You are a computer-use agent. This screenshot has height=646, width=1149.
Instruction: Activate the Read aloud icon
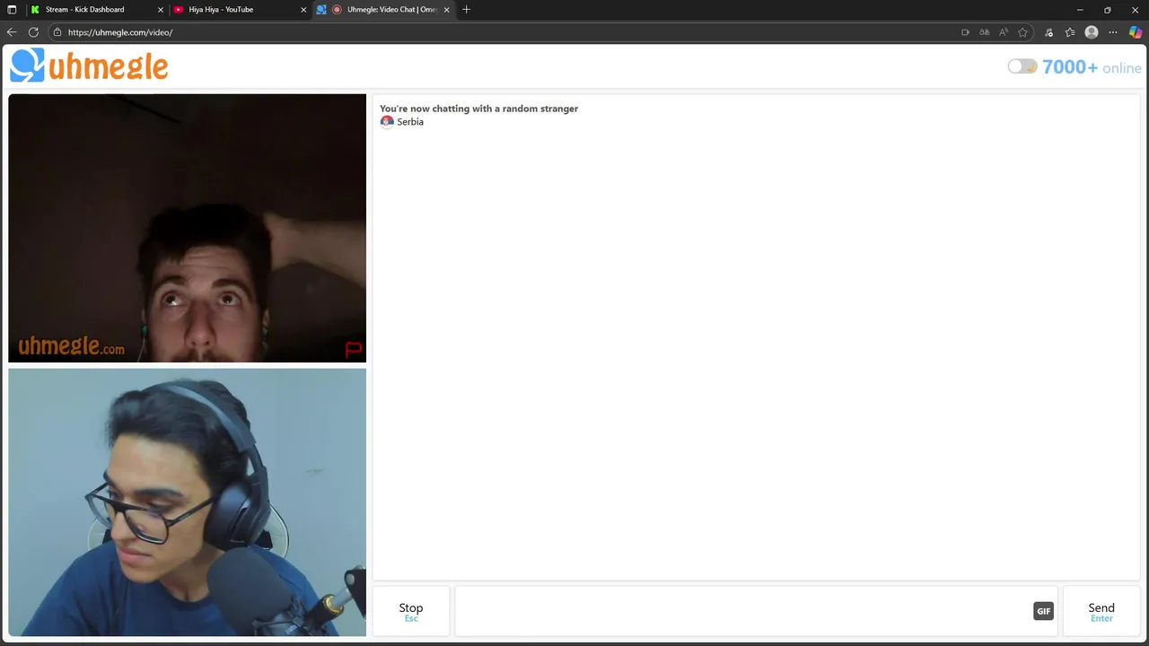coord(1004,32)
